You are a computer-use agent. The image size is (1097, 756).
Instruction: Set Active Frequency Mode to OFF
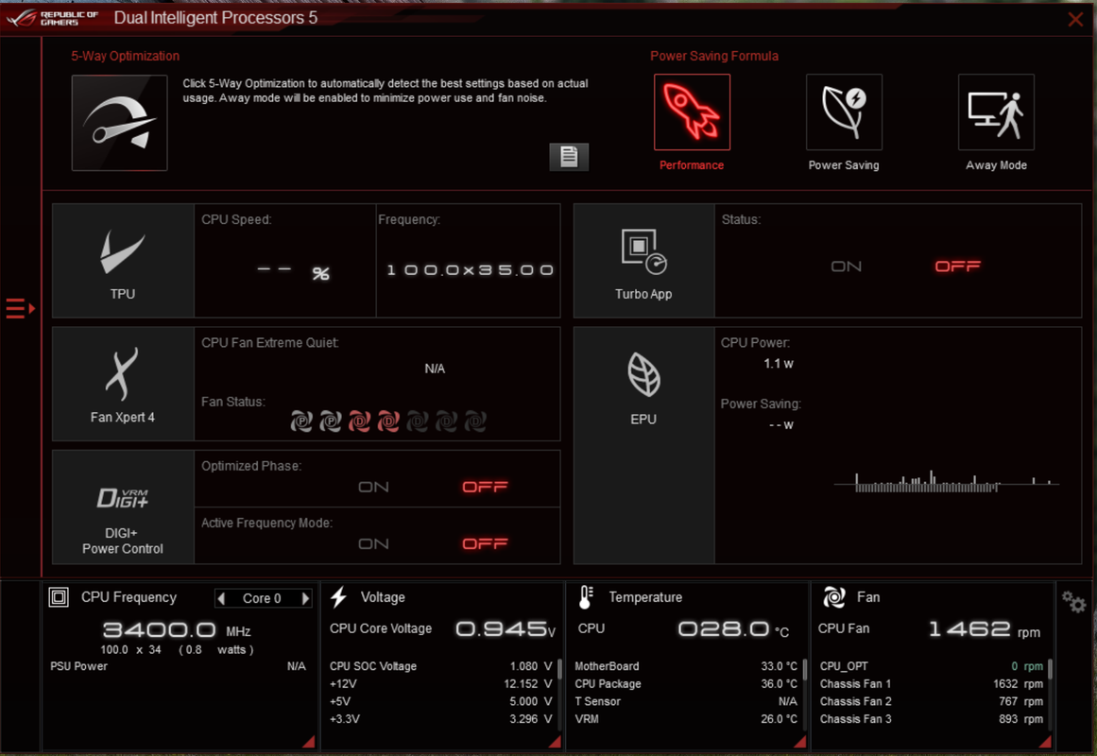(485, 544)
